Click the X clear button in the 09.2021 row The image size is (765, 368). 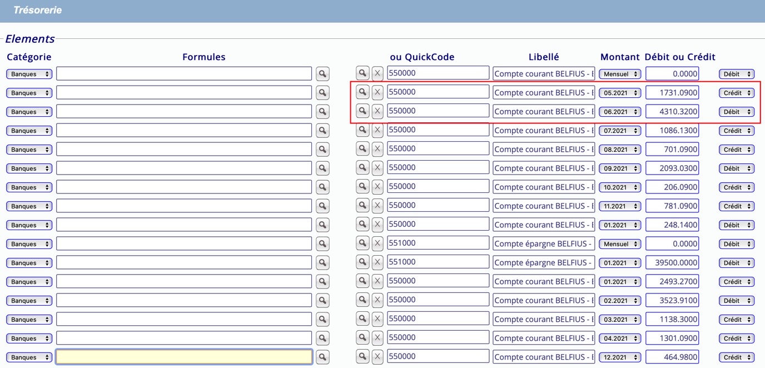click(x=377, y=168)
